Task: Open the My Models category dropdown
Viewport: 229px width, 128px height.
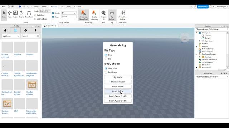Action: (x=11, y=36)
